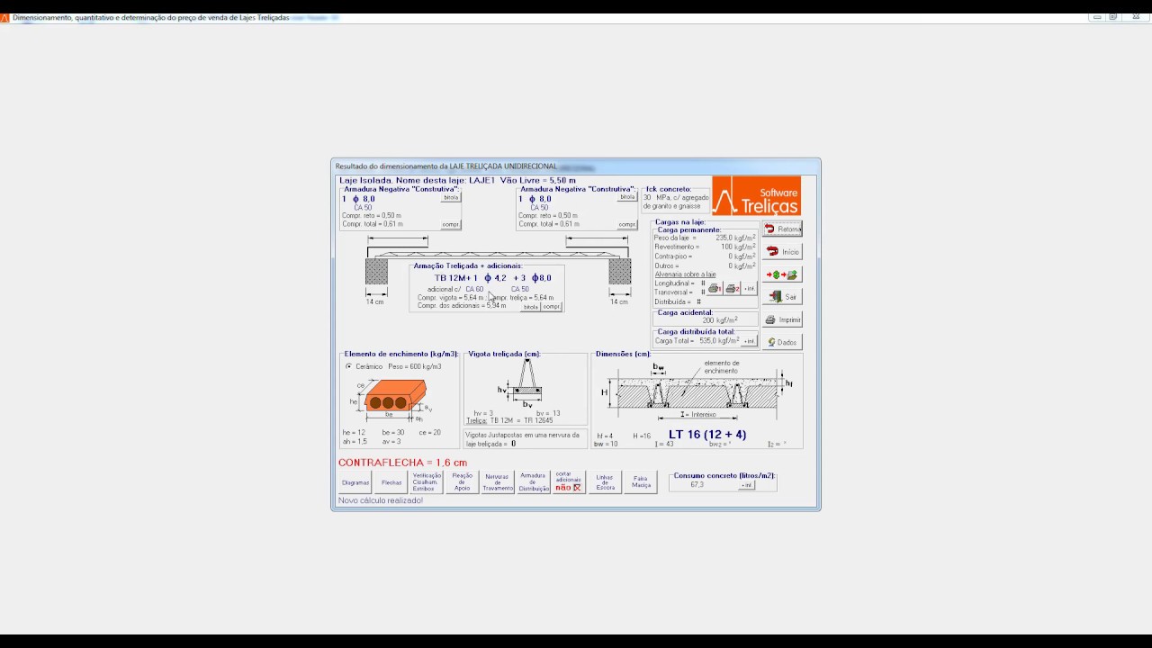Open Verificação Cisalham. Estribos
Screen dimensions: 1152x648
click(427, 482)
